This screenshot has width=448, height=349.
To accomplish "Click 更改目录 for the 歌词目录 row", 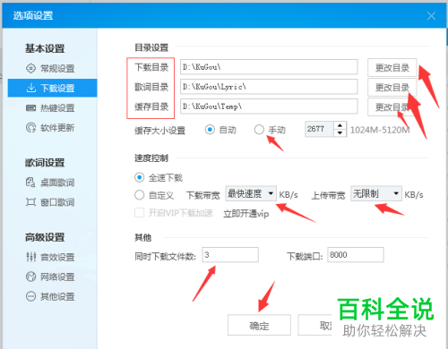I will point(392,88).
